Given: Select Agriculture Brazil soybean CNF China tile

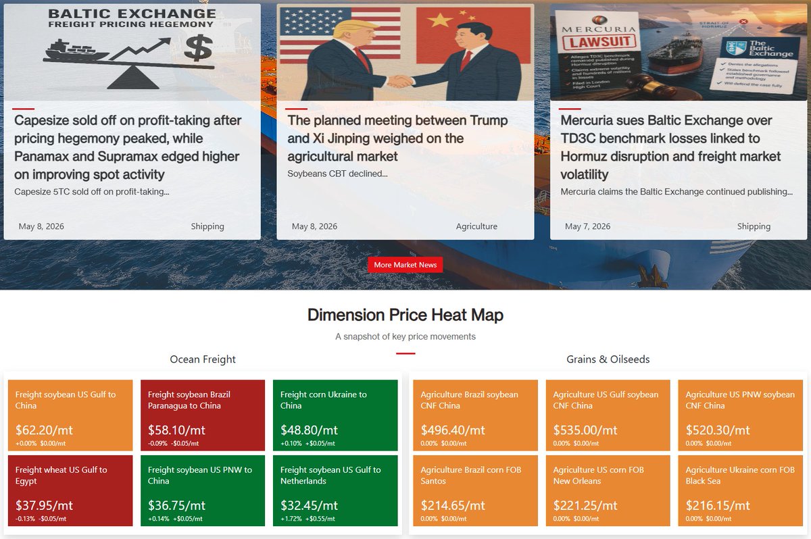Looking at the screenshot, I should (475, 415).
